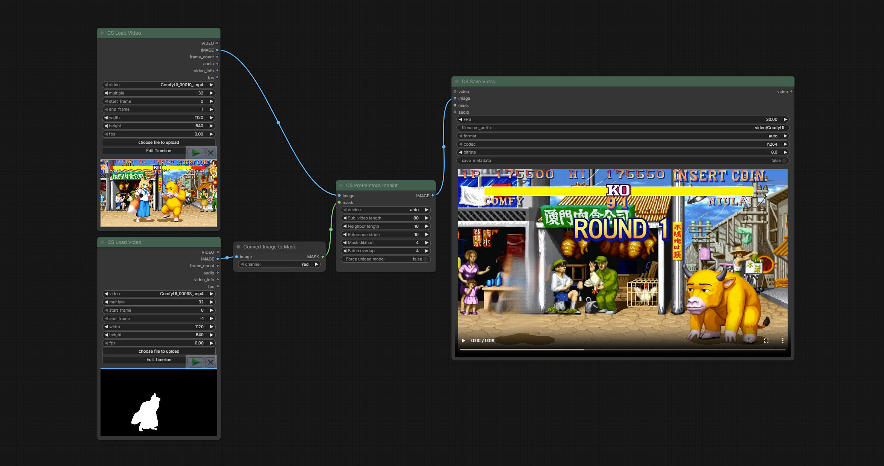Click MASK output port of Convert node

[x=323, y=257]
